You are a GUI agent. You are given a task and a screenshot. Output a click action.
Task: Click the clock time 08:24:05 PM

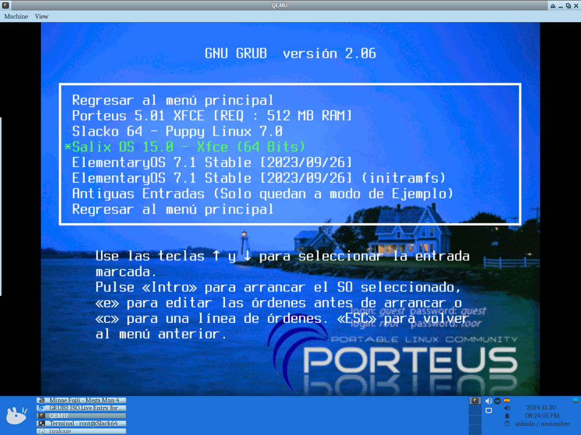[542, 416]
